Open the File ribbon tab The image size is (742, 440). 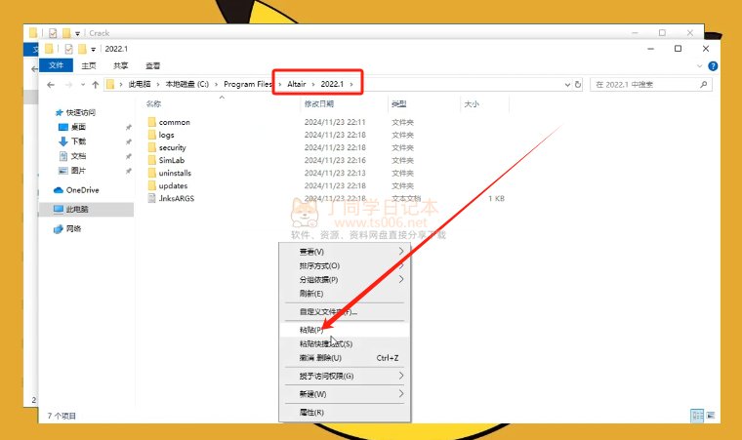tap(56, 65)
